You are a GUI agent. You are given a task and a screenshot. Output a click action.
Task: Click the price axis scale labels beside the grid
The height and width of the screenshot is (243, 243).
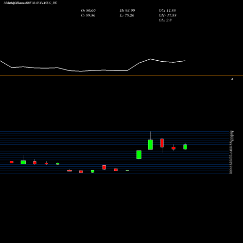point(231,152)
